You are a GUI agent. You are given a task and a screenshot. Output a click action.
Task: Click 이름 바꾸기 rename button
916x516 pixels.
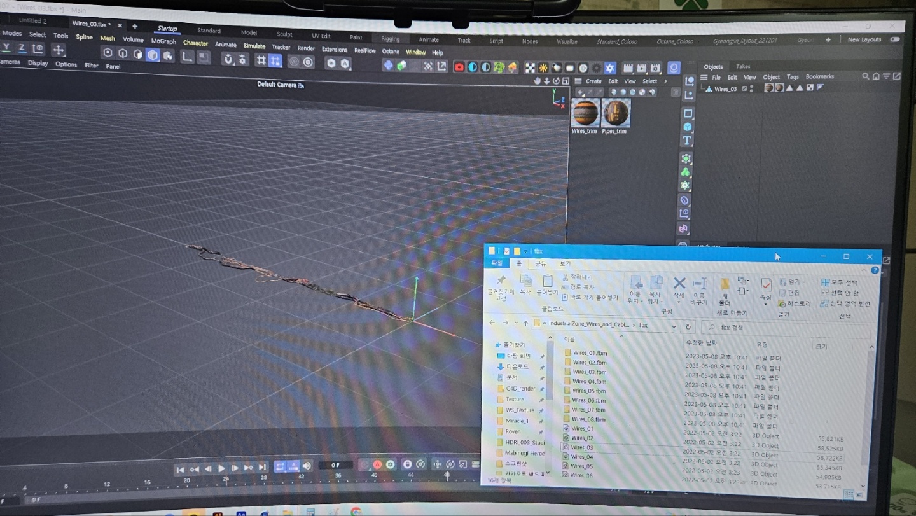coord(699,291)
